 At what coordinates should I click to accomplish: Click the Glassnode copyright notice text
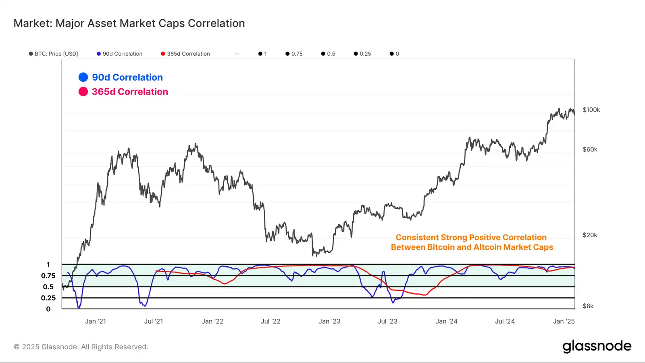(81, 347)
